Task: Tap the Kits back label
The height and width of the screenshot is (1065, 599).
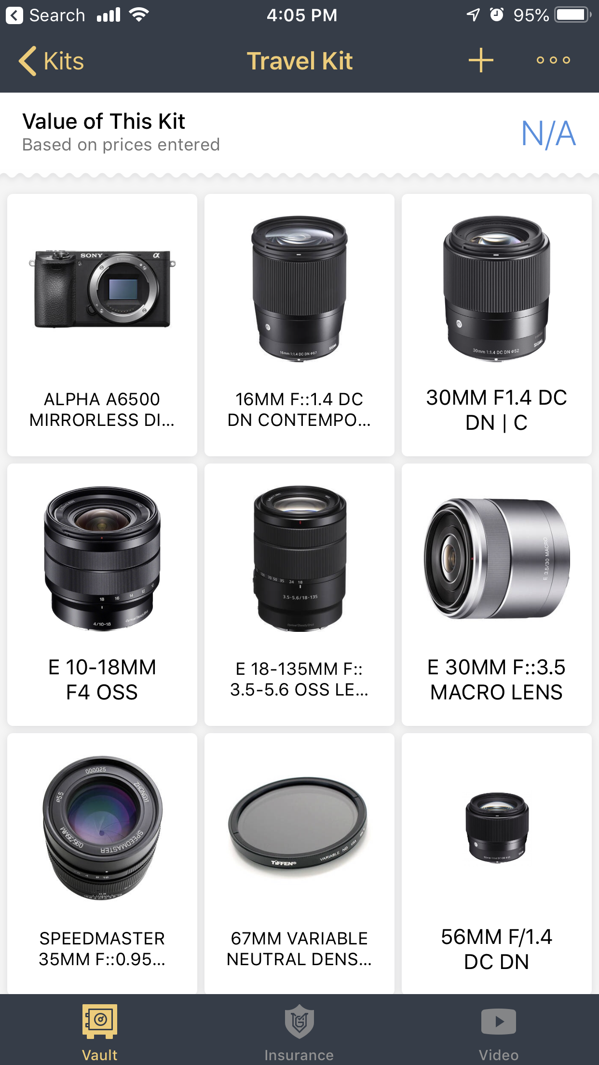Action: (x=64, y=61)
